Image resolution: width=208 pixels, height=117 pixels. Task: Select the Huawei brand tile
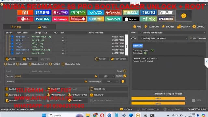tap(60, 13)
